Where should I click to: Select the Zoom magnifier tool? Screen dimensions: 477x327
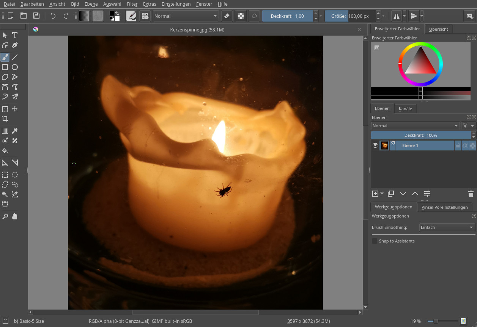(x=5, y=216)
